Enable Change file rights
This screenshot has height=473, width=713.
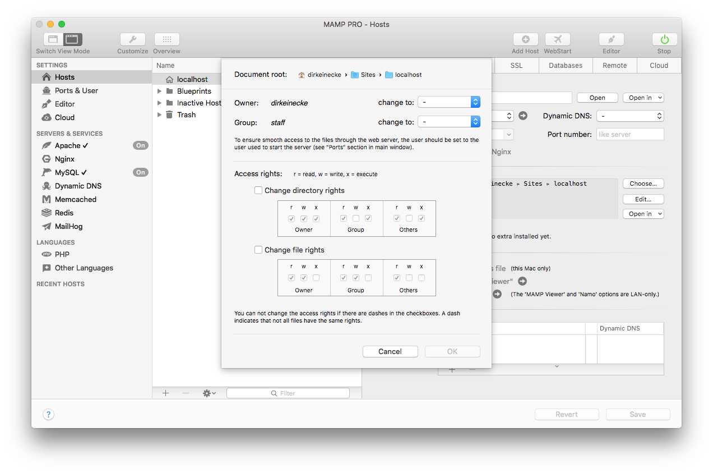tap(258, 250)
